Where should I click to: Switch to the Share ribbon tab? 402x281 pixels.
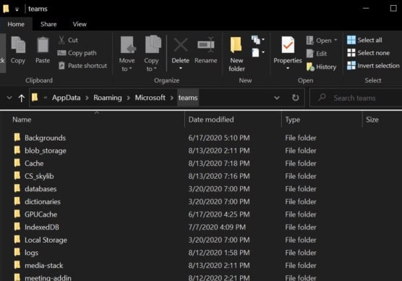click(x=48, y=24)
